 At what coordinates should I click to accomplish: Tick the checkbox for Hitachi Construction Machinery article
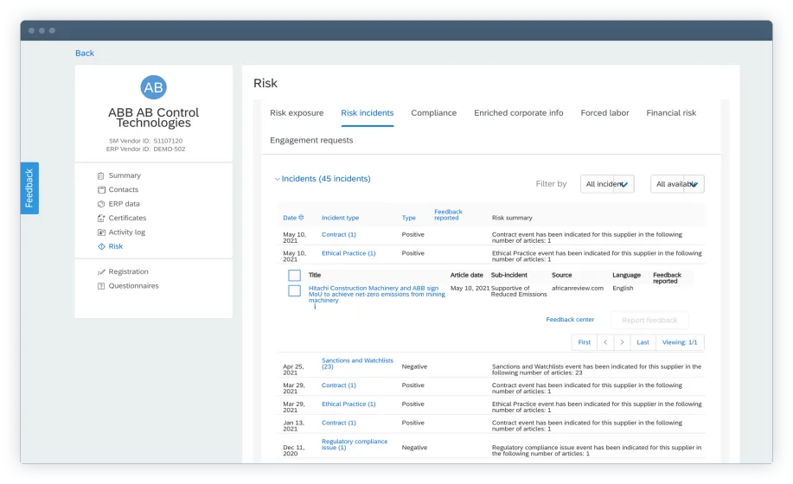pyautogui.click(x=294, y=291)
